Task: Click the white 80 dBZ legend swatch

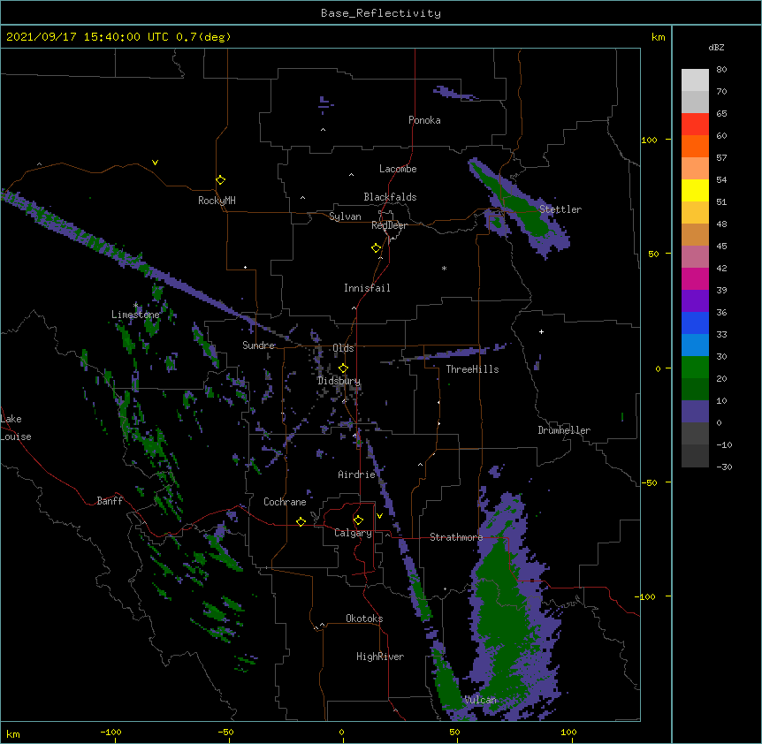Action: (695, 80)
